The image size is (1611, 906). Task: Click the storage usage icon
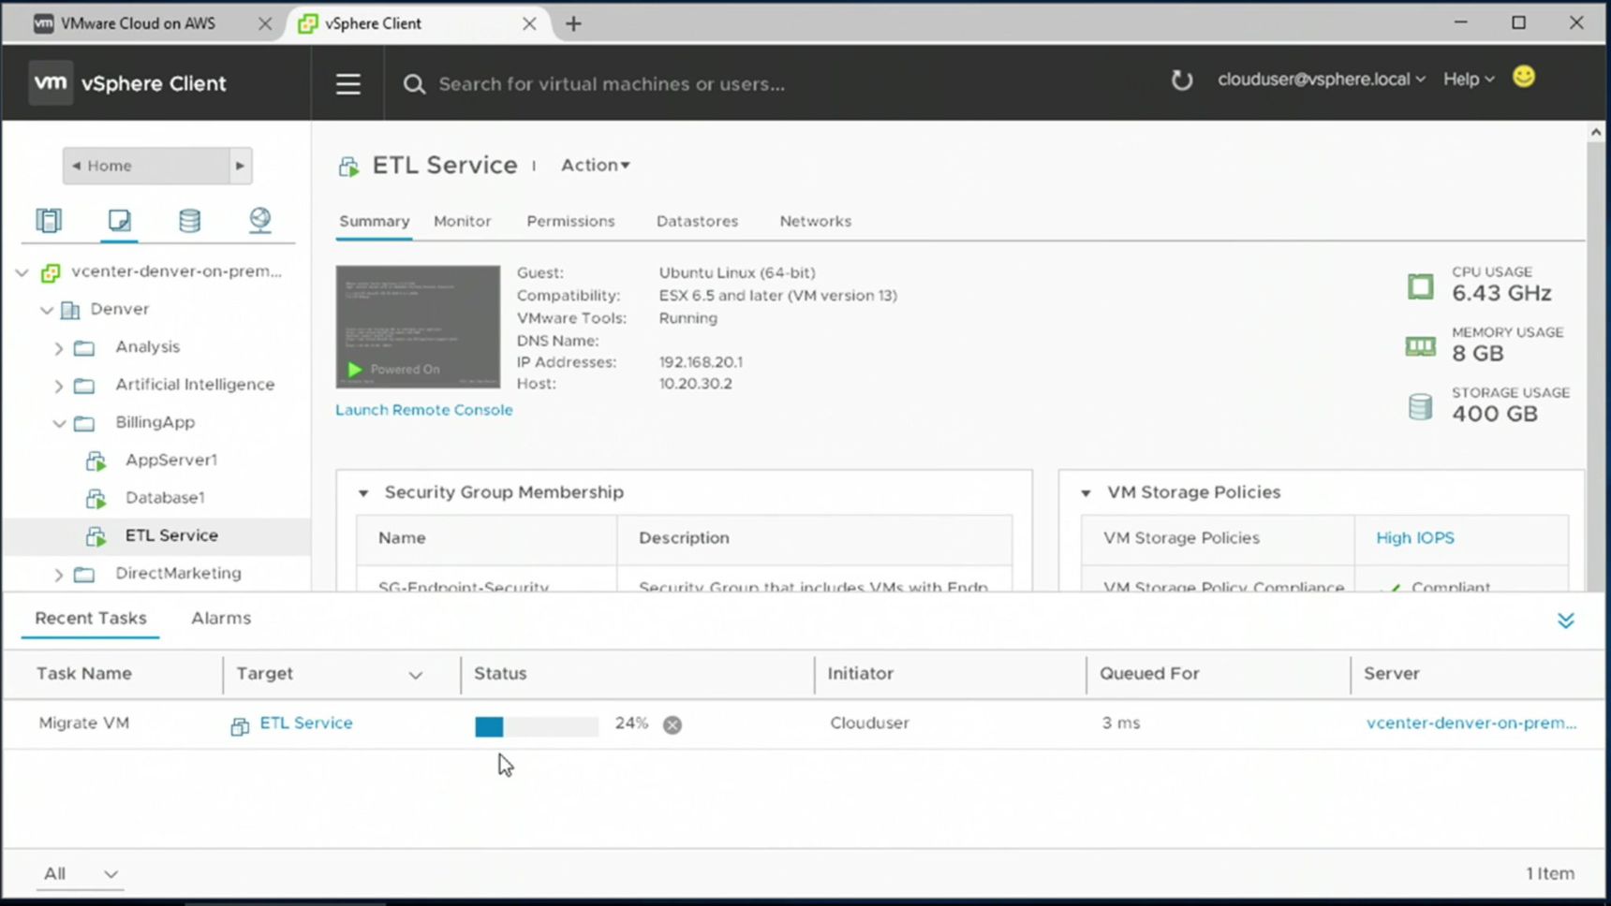pyautogui.click(x=1421, y=406)
